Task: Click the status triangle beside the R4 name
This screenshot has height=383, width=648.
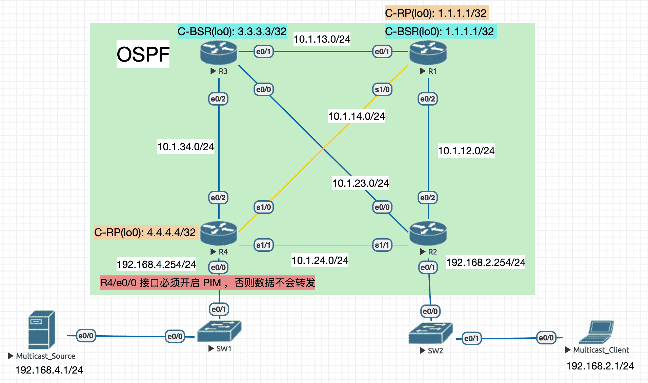Action: tap(213, 252)
